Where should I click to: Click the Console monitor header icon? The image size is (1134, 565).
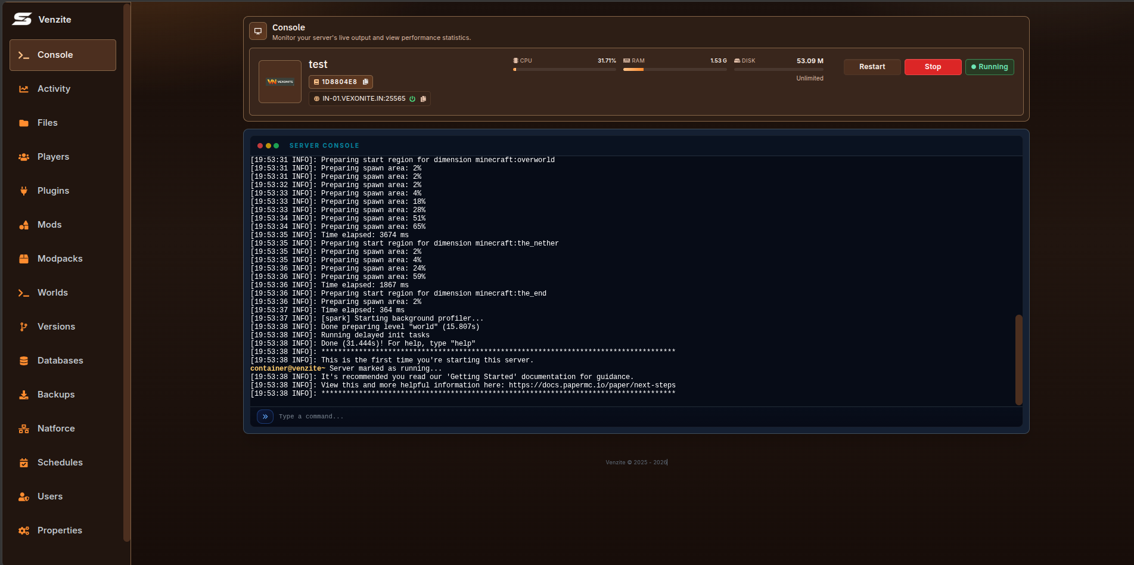258,32
